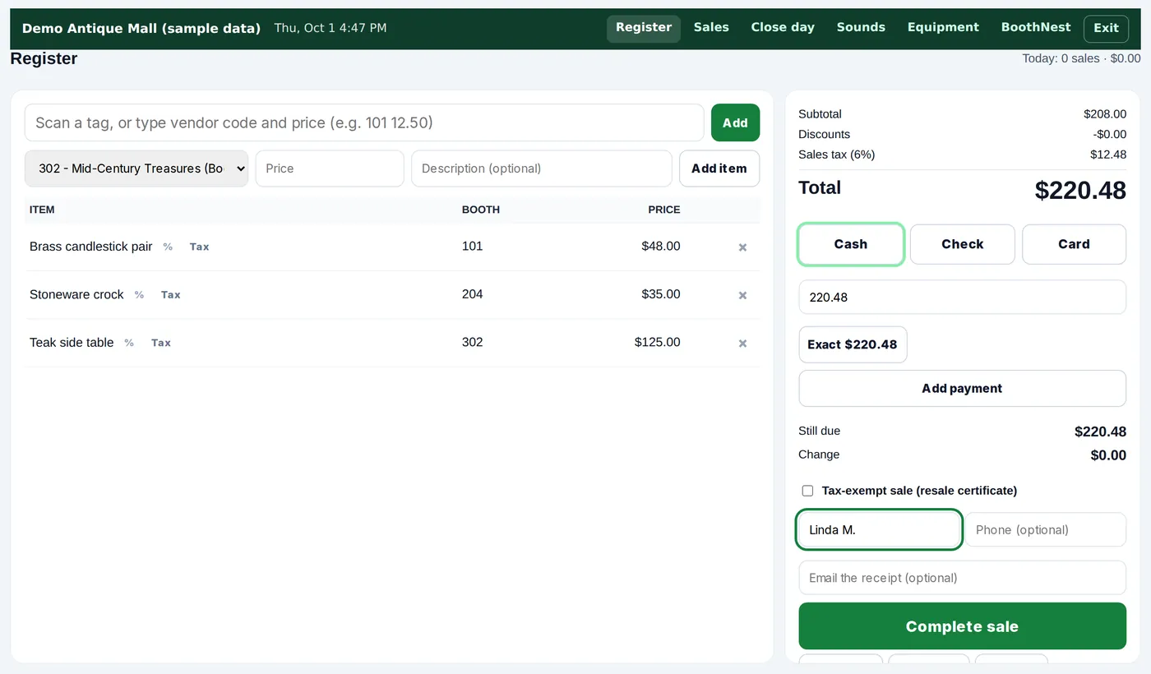Focus the scan tag input field

click(x=364, y=122)
